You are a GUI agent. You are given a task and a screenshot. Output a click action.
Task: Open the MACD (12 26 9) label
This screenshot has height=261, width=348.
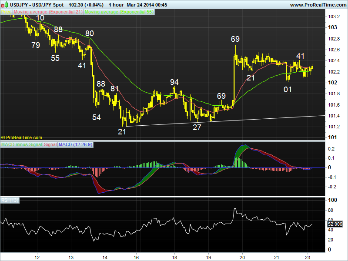[75, 145]
